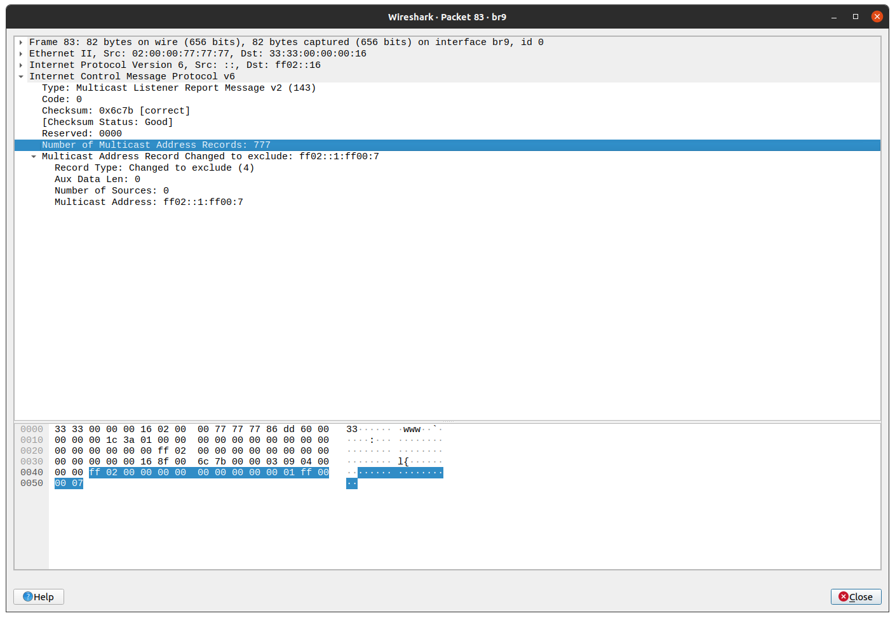The height and width of the screenshot is (618, 895).
Task: Collapse the Internet Control Message Protocol v6 section
Action: (x=21, y=76)
